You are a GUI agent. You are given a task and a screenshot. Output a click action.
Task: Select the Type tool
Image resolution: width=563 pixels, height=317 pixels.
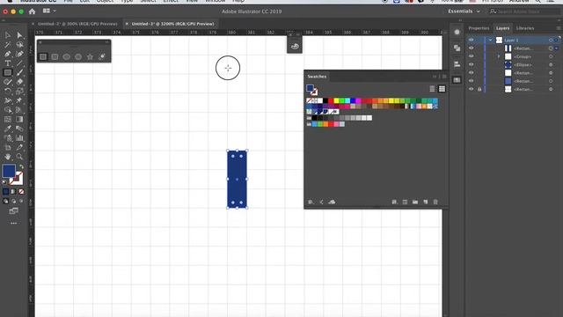(8, 63)
